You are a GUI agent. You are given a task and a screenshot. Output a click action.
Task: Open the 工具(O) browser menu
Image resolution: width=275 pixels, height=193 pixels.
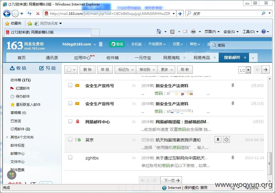[x=251, y=32]
